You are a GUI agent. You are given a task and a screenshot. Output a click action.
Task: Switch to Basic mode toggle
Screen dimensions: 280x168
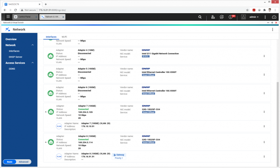point(9,162)
